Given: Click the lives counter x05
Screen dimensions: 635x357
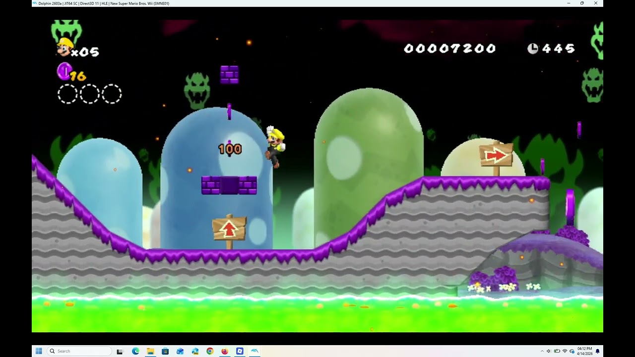Looking at the screenshot, I should pyautogui.click(x=85, y=52).
